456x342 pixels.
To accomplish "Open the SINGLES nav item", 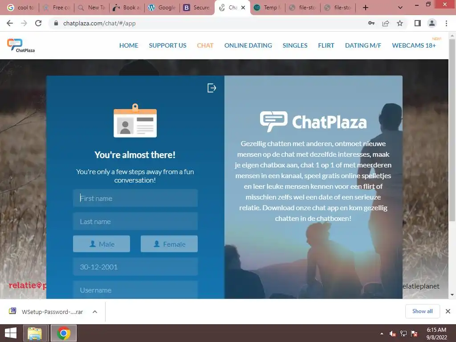I will 295,45.
